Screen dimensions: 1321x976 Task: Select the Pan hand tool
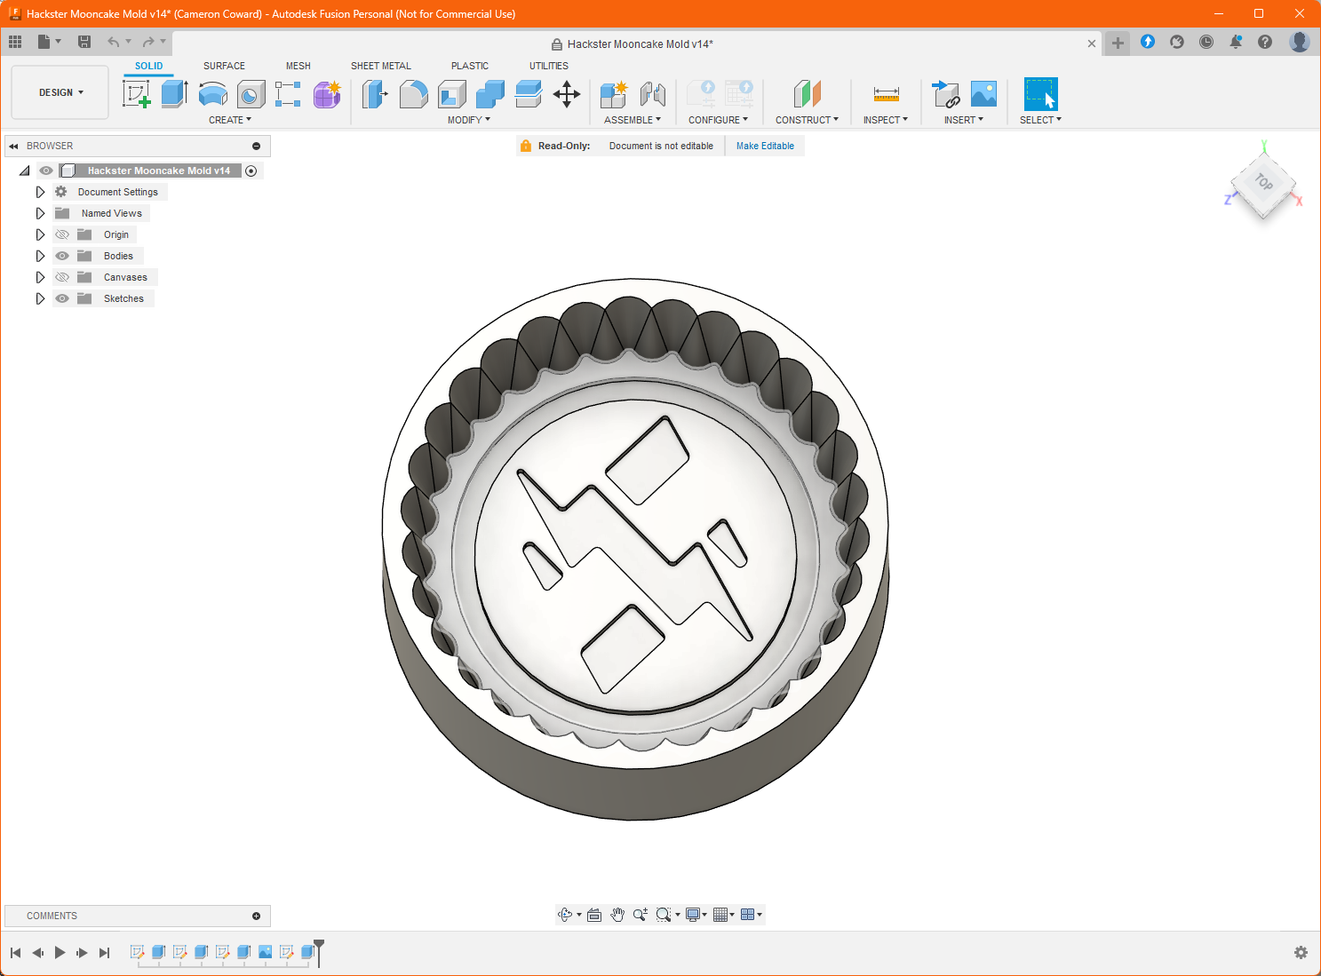[x=617, y=915]
